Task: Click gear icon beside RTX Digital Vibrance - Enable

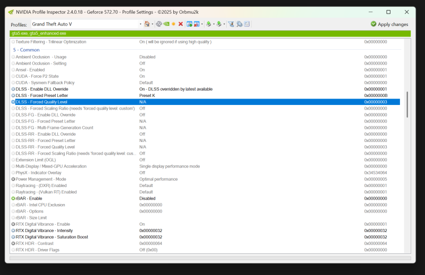Action: [13, 224]
